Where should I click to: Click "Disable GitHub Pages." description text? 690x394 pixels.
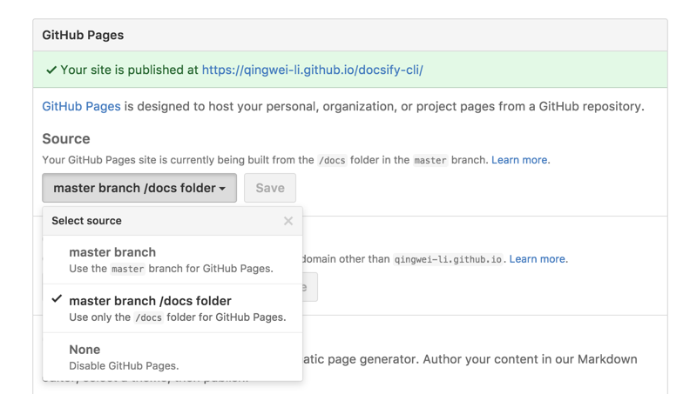click(x=124, y=366)
